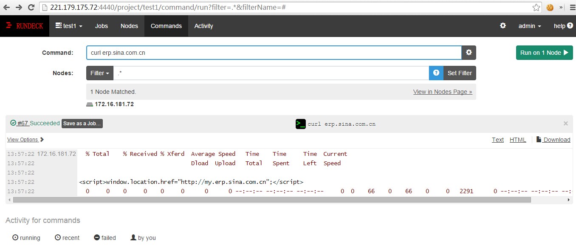Open settings gear in top navbar
The width and height of the screenshot is (576, 245).
503,25
